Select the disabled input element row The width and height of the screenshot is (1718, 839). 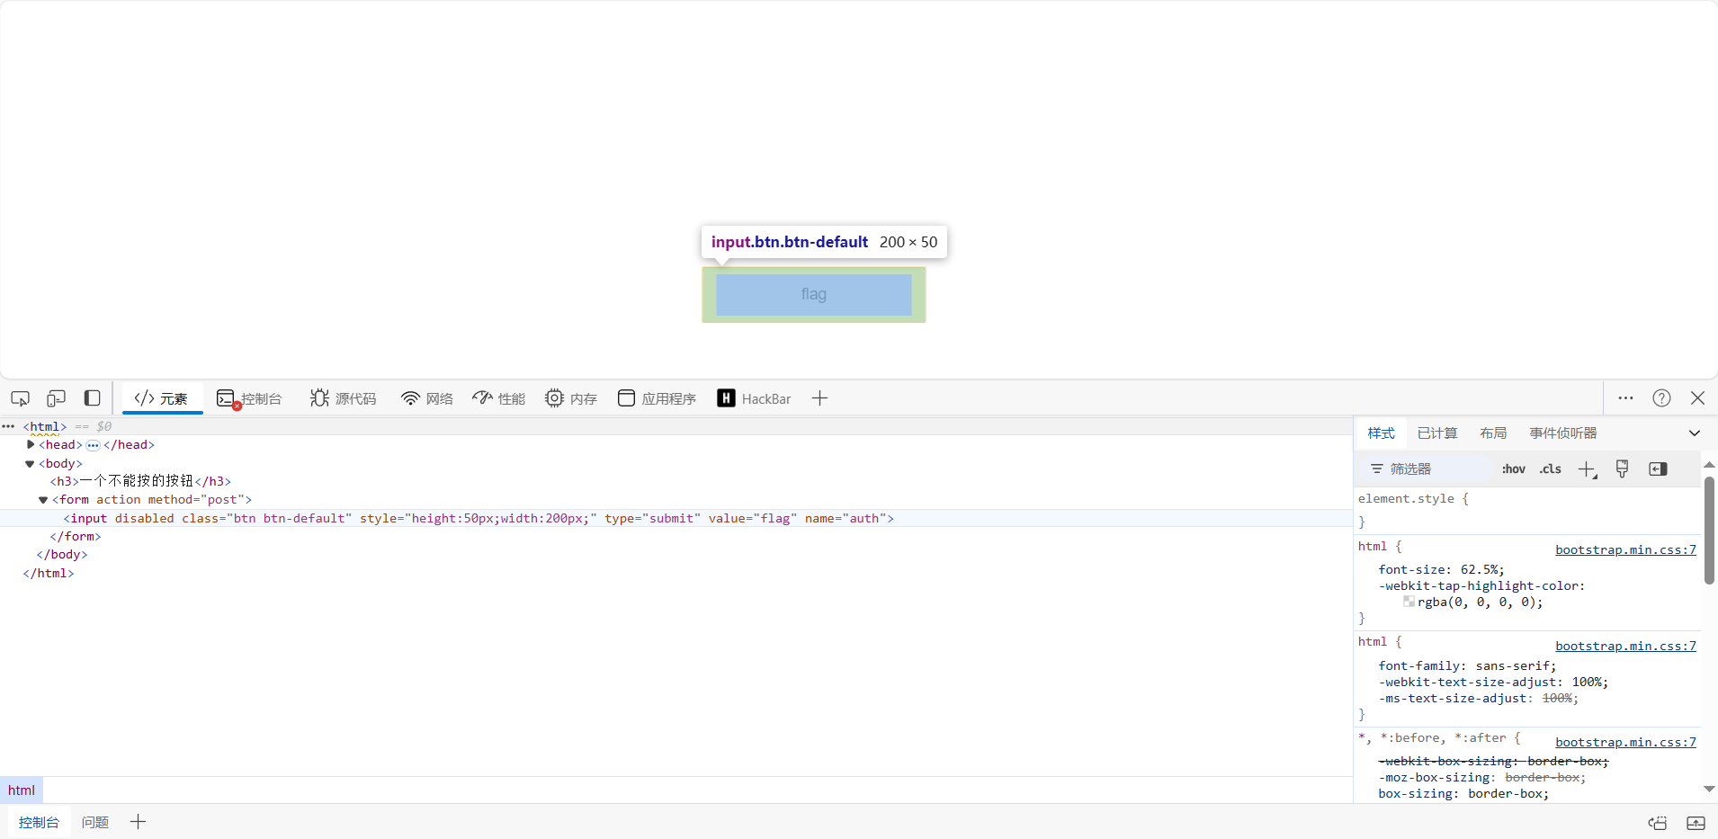676,518
